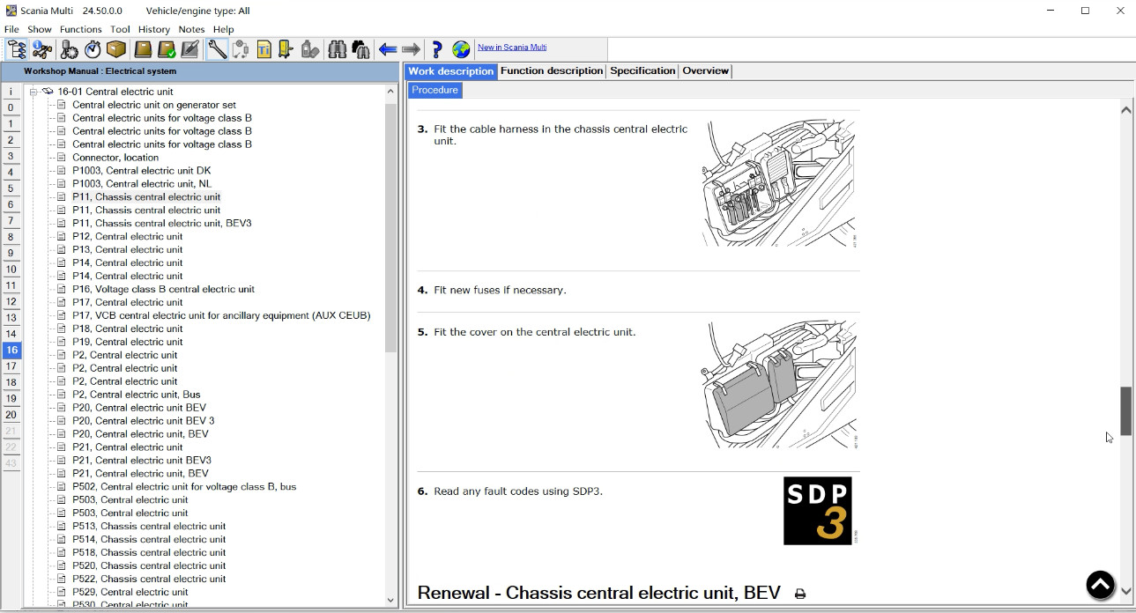Click the black binoculars find-next icon
Viewport: 1136px width, 613px height.
point(360,49)
